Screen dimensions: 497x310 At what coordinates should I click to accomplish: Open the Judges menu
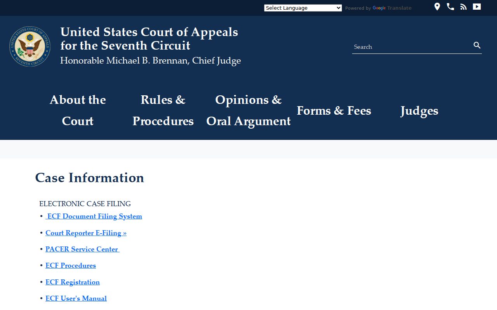(x=419, y=110)
